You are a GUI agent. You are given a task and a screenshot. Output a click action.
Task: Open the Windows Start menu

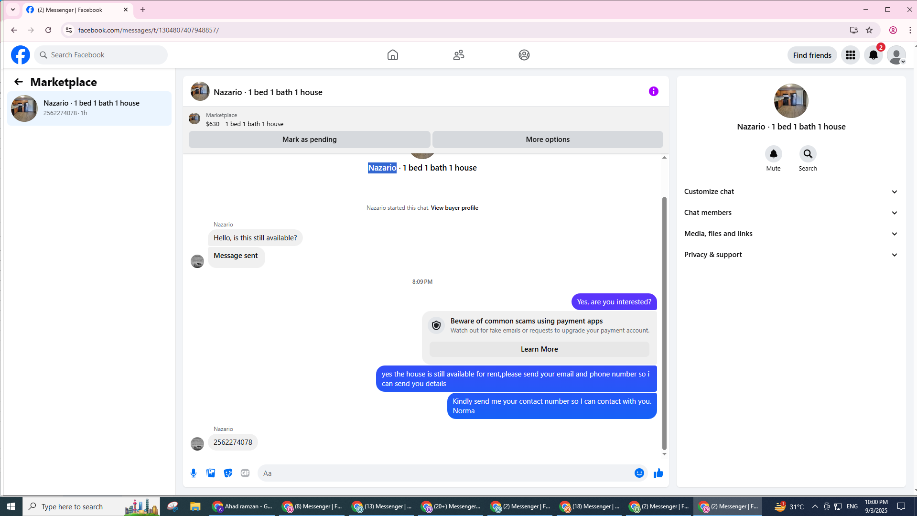(11, 506)
